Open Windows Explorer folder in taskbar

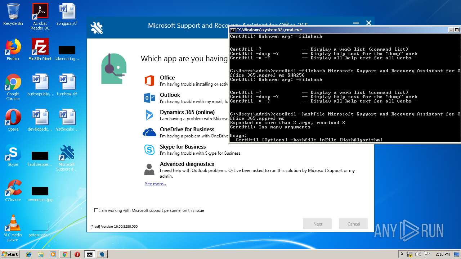click(41, 254)
